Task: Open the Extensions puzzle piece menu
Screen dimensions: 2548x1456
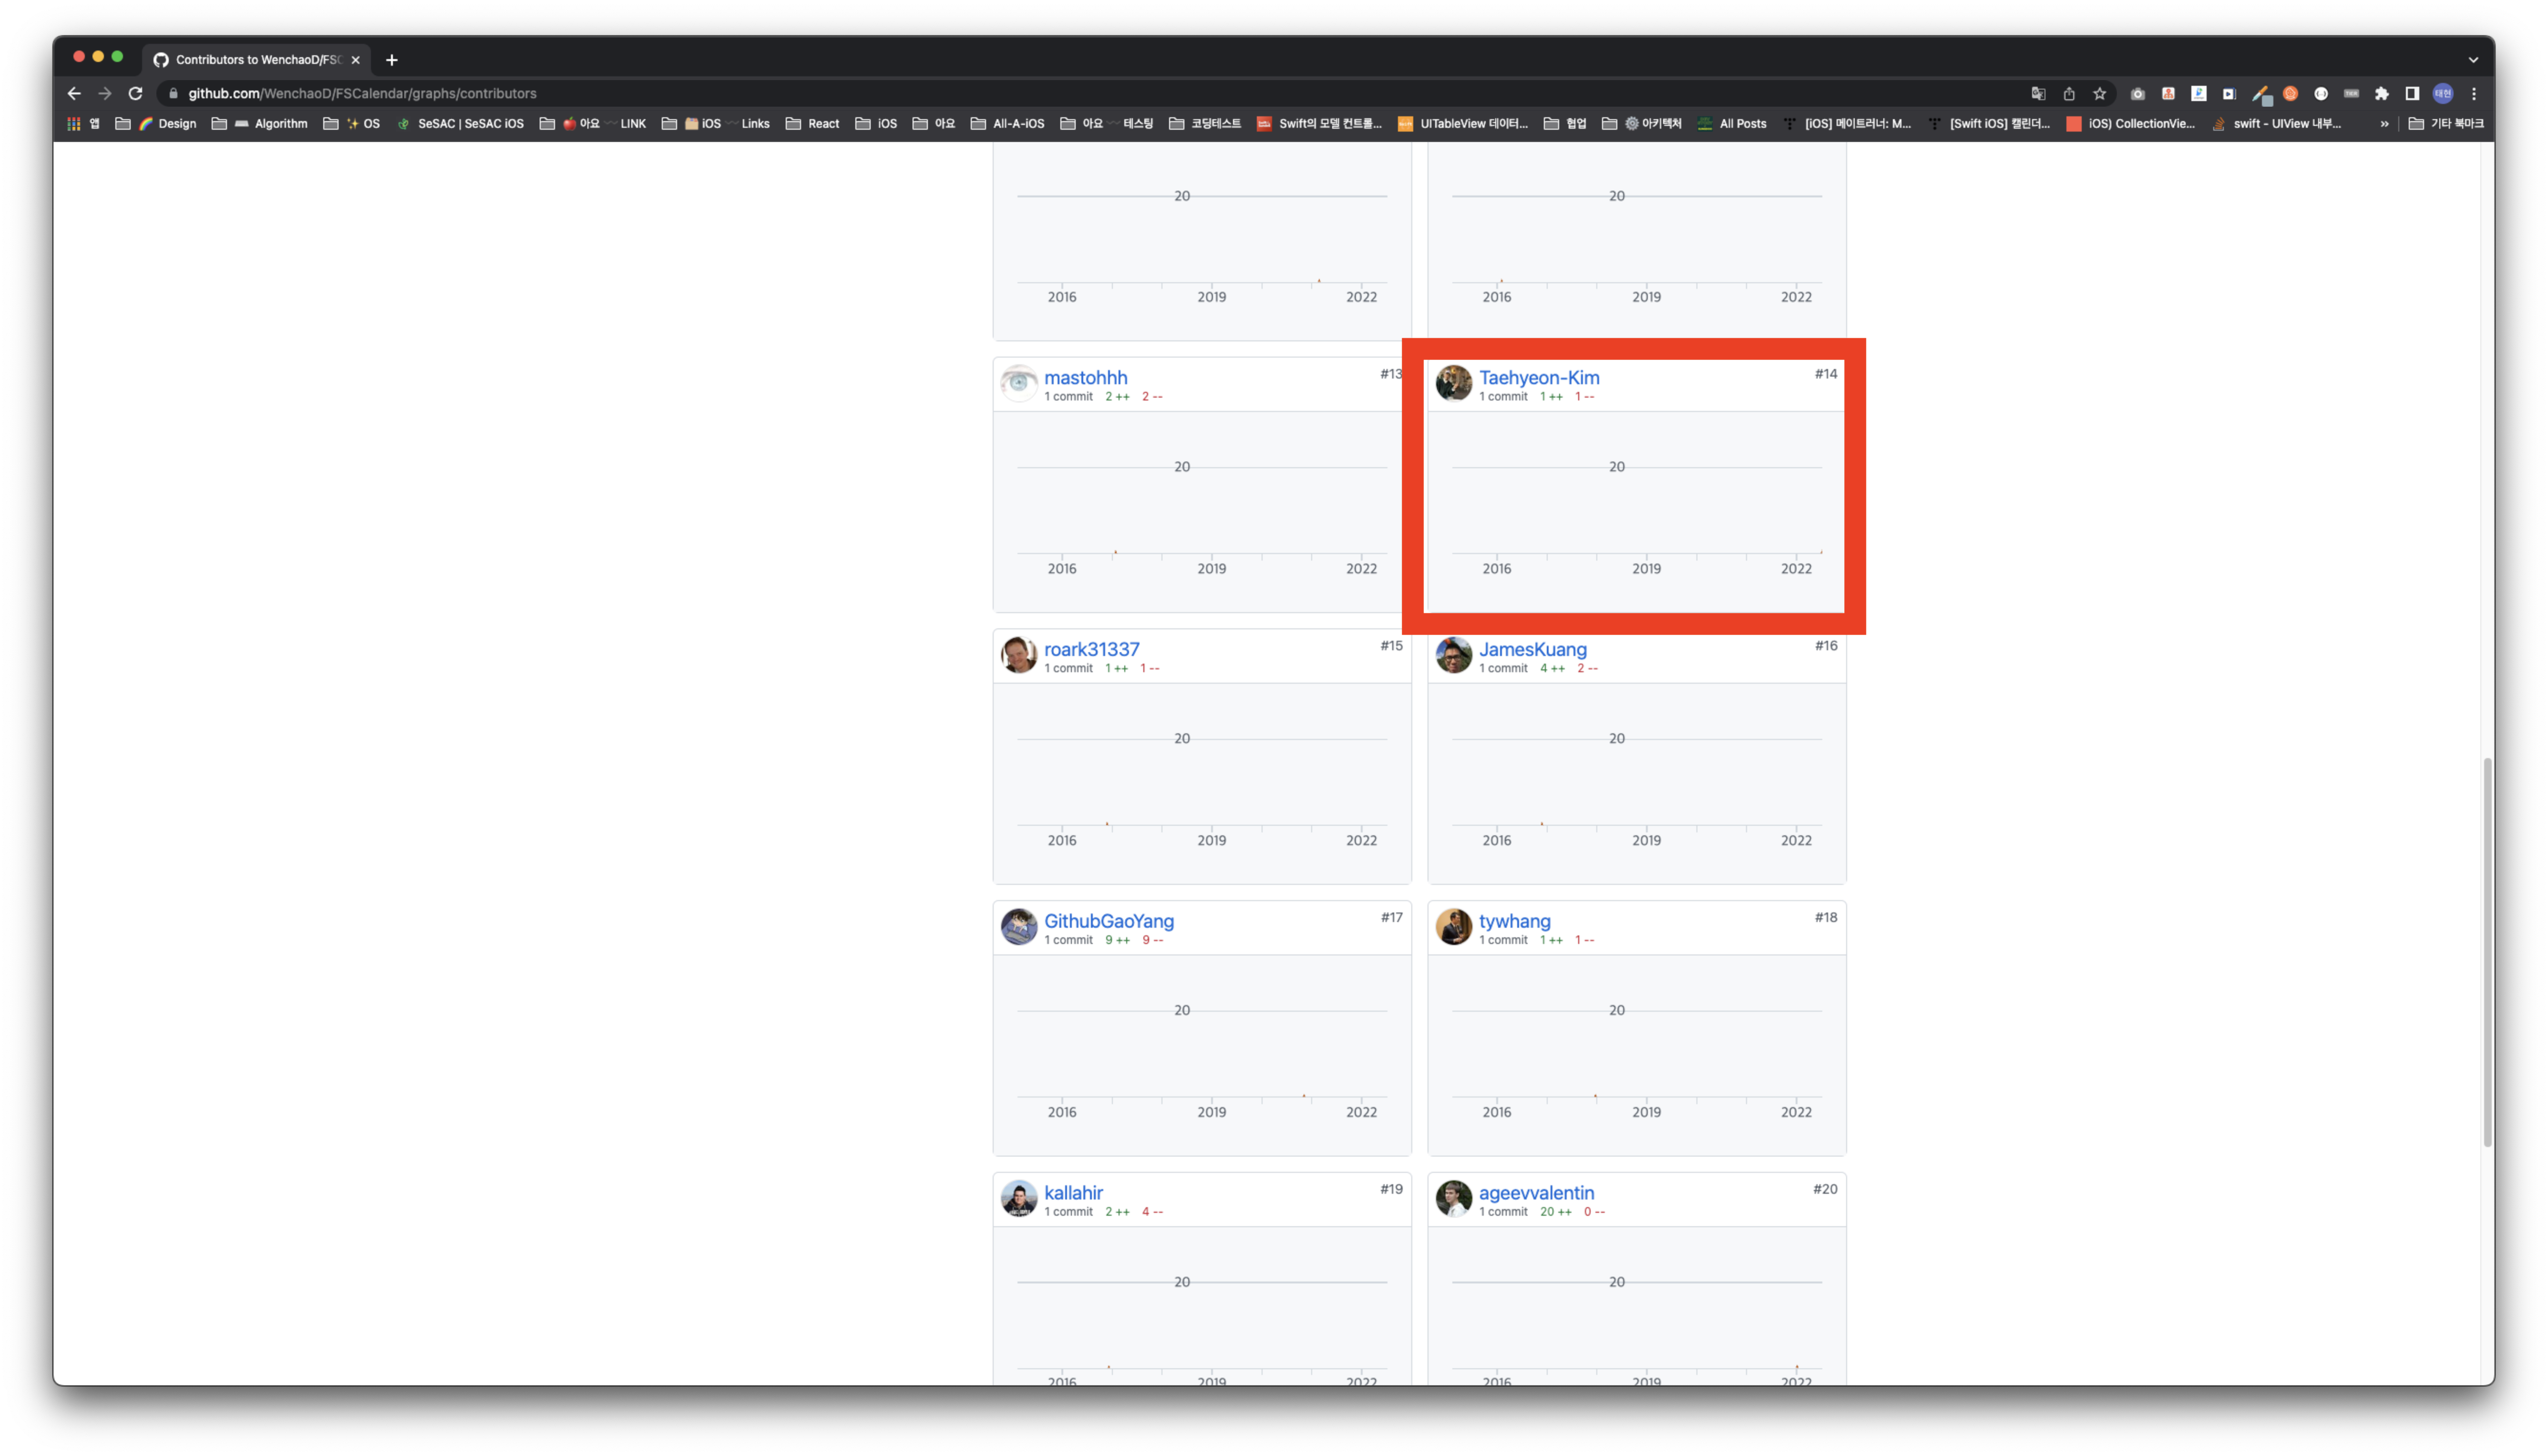Action: pos(2382,93)
